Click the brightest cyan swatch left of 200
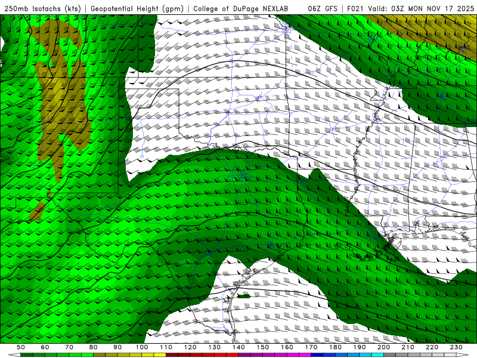 tap(377, 355)
